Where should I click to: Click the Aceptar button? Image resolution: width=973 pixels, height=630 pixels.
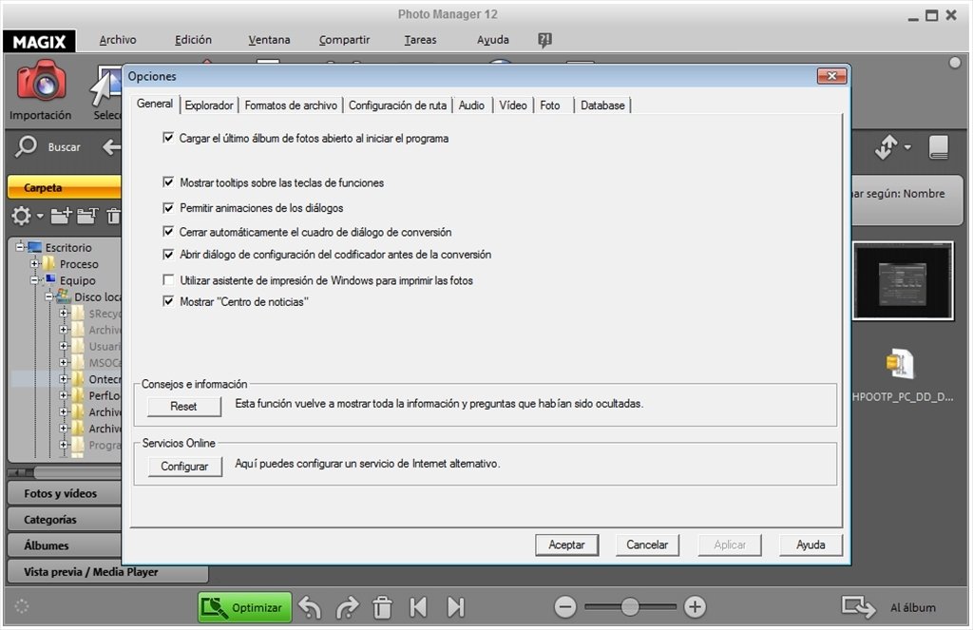coord(566,545)
